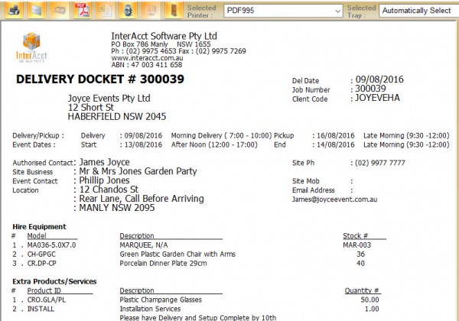Screen dimensions: 459x321
Task: Click the James@joyceevent.com.au email address
Action: [x=334, y=199]
